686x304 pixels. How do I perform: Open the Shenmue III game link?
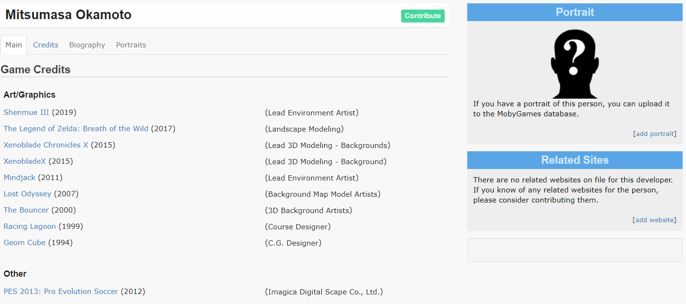[26, 113]
